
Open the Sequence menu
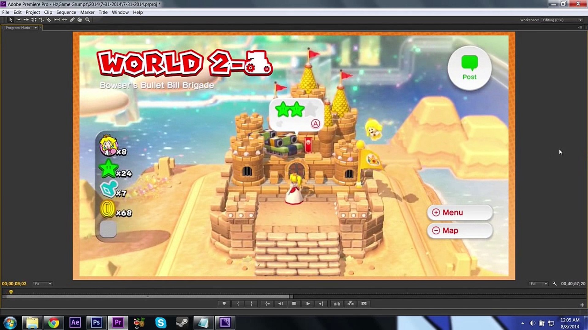pos(66,12)
